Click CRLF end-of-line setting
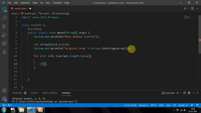Screen dimensions: 201x113 coord(161,105)
